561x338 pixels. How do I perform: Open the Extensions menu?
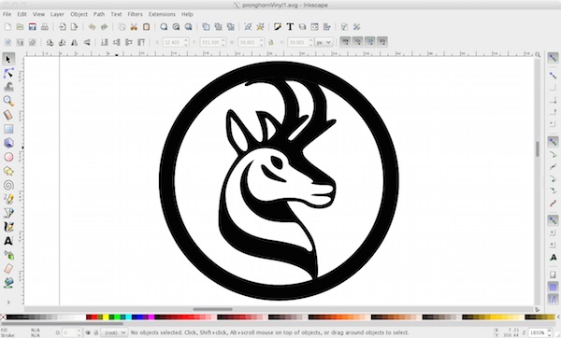pyautogui.click(x=162, y=14)
